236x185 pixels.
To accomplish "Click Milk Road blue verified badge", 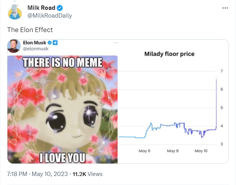I will click(x=60, y=8).
